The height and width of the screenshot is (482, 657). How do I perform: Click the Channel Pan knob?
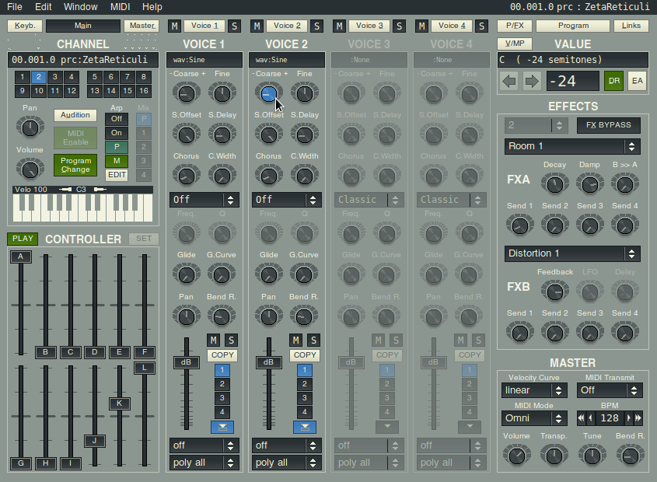click(x=30, y=127)
